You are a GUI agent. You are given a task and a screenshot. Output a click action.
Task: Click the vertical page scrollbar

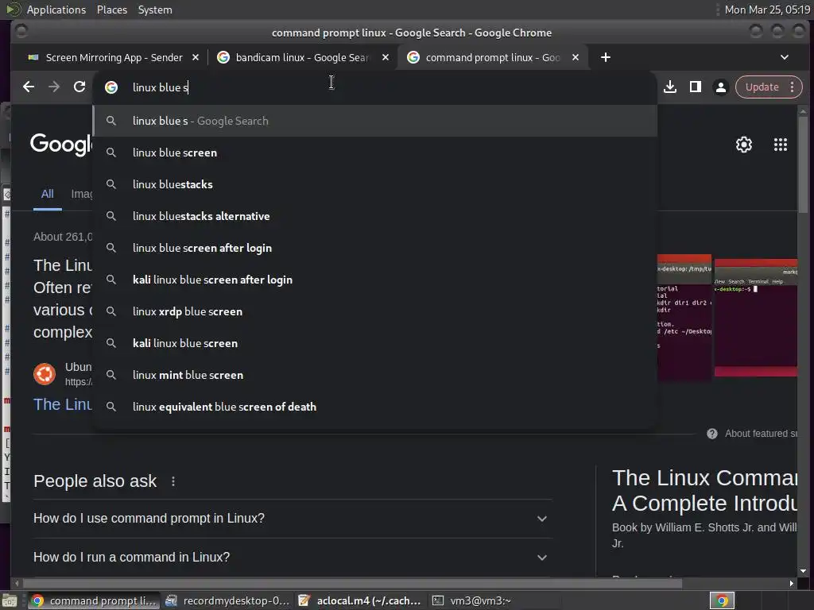(x=803, y=164)
